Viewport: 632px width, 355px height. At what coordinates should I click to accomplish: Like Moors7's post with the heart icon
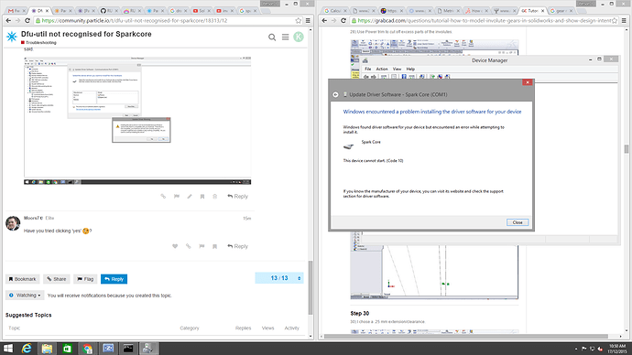(175, 246)
